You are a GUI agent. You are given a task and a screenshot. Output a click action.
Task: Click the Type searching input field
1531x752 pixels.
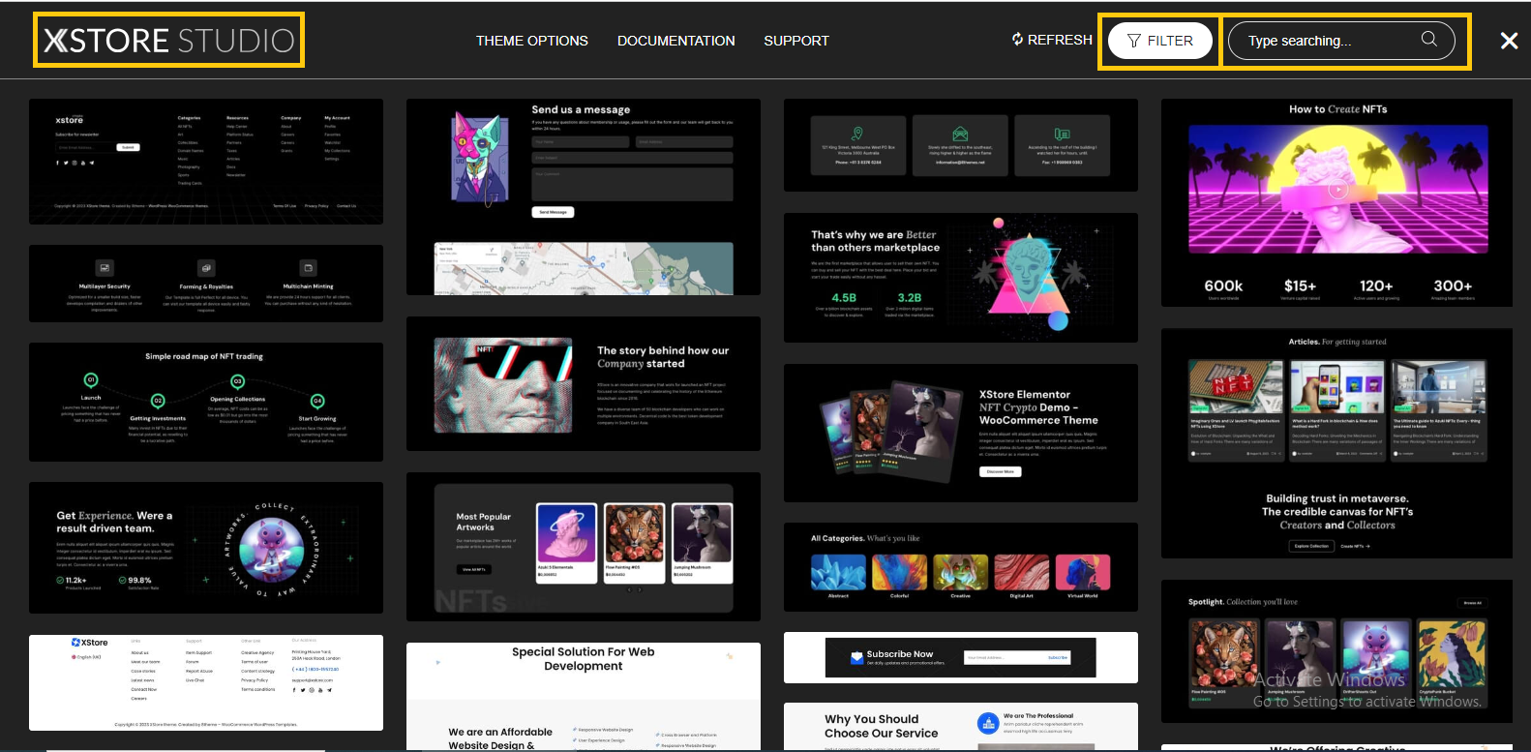click(1341, 41)
